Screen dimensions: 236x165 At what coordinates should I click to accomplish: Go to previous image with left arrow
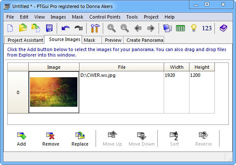click(x=138, y=28)
